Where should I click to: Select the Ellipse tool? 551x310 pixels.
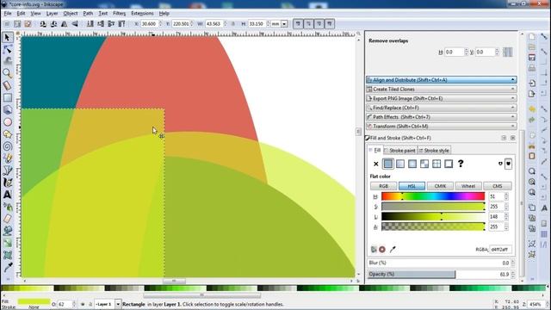tap(8, 122)
